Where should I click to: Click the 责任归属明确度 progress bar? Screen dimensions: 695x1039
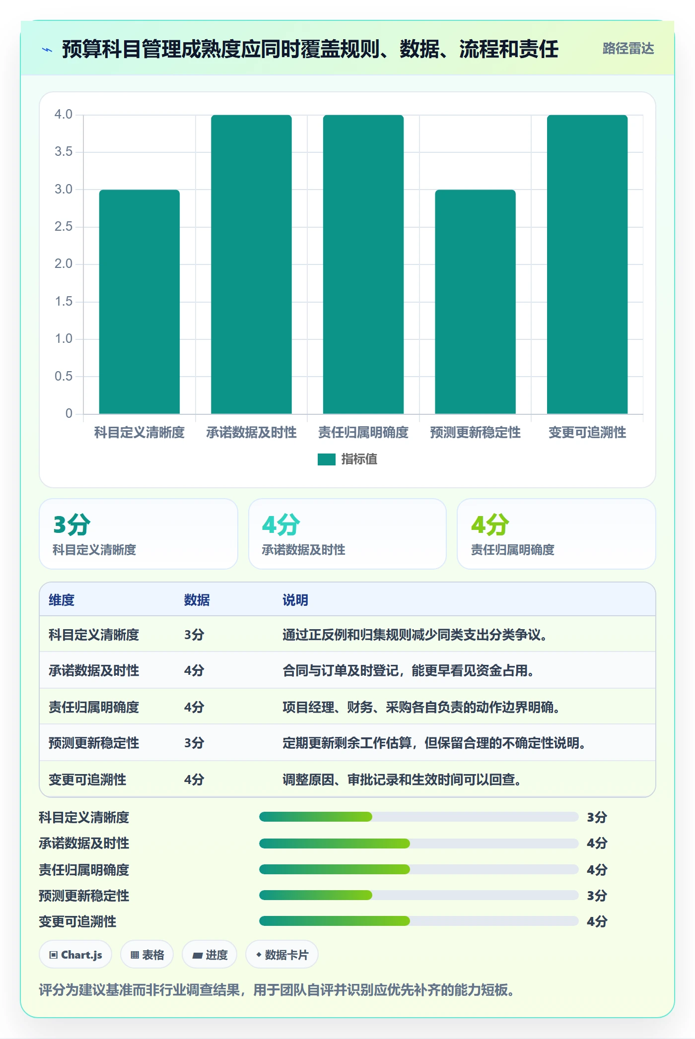(x=419, y=869)
